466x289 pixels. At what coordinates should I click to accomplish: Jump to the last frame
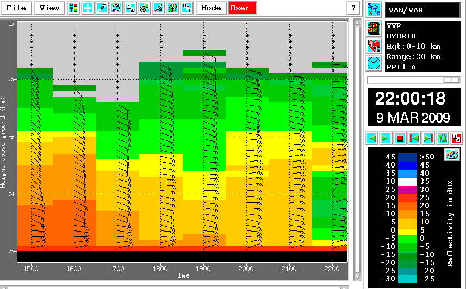(428, 138)
